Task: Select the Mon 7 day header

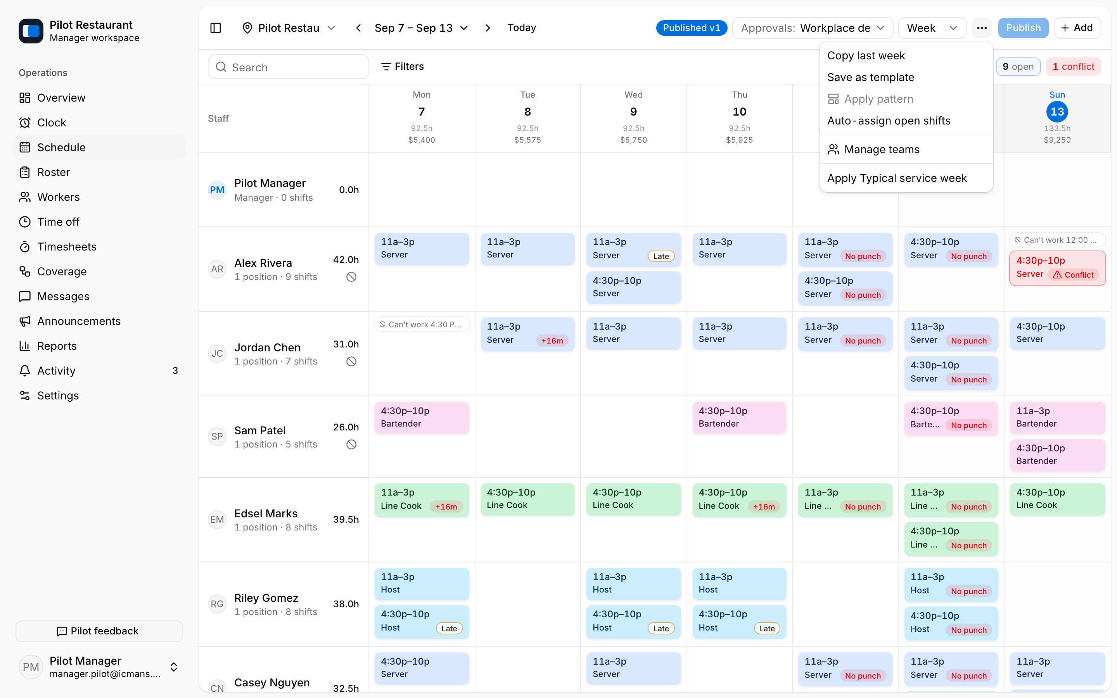Action: [422, 118]
